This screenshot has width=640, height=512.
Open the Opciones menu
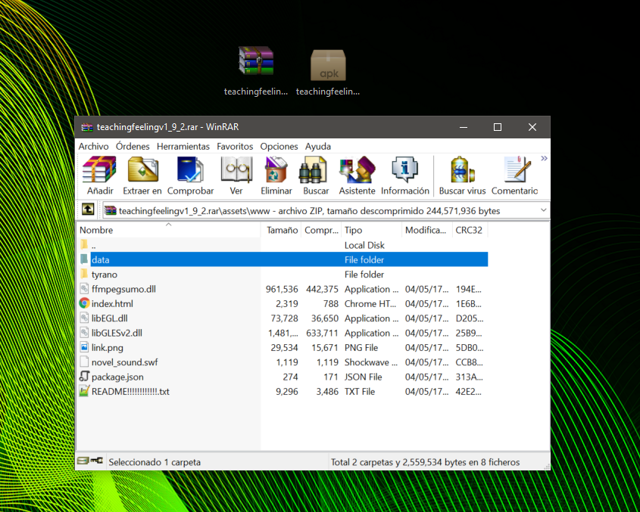click(279, 147)
